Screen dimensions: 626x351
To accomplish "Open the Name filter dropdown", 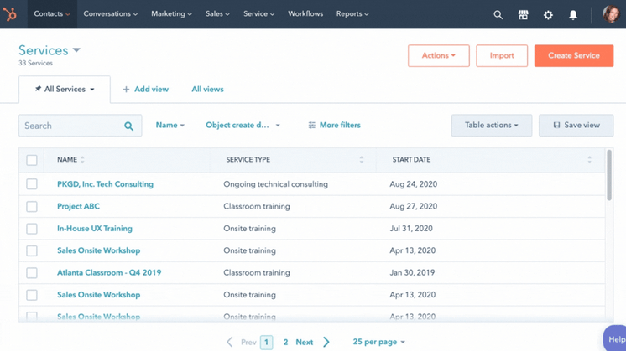I will (170, 125).
